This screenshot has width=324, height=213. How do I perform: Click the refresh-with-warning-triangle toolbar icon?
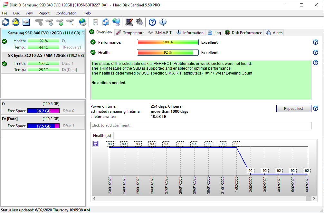click(x=16, y=22)
